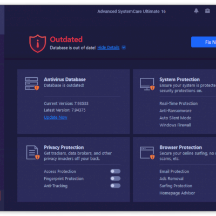The height and width of the screenshot is (216, 216).
Task: Click the Auto Silent Mode entry
Action: click(175, 118)
